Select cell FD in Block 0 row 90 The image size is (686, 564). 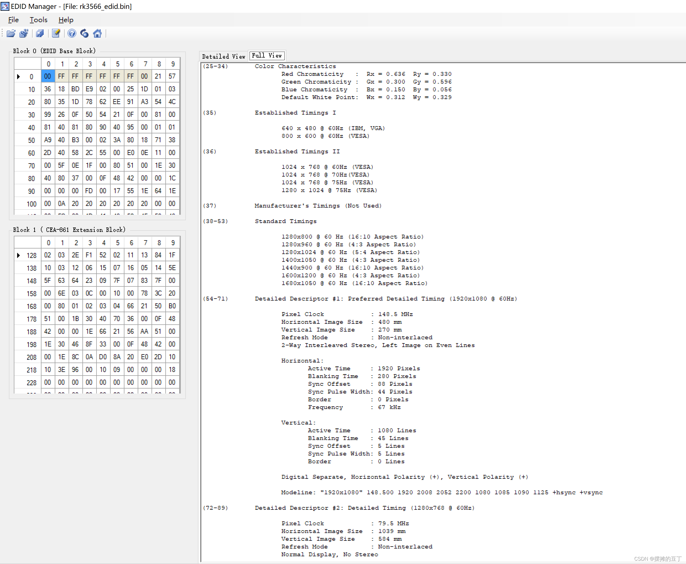click(89, 191)
